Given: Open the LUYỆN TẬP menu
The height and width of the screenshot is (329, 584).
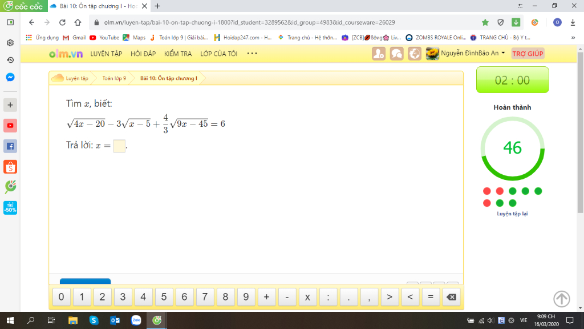Looking at the screenshot, I should 106,54.
